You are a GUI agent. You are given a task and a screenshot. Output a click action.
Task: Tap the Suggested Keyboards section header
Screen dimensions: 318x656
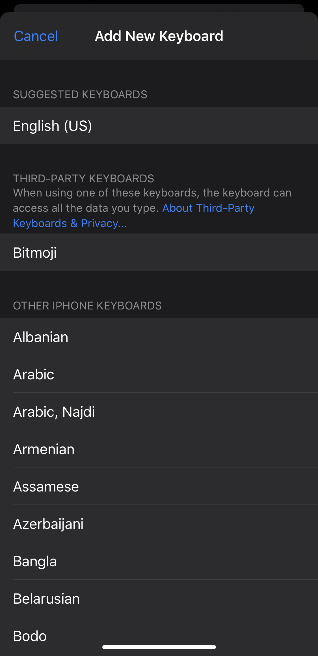80,95
